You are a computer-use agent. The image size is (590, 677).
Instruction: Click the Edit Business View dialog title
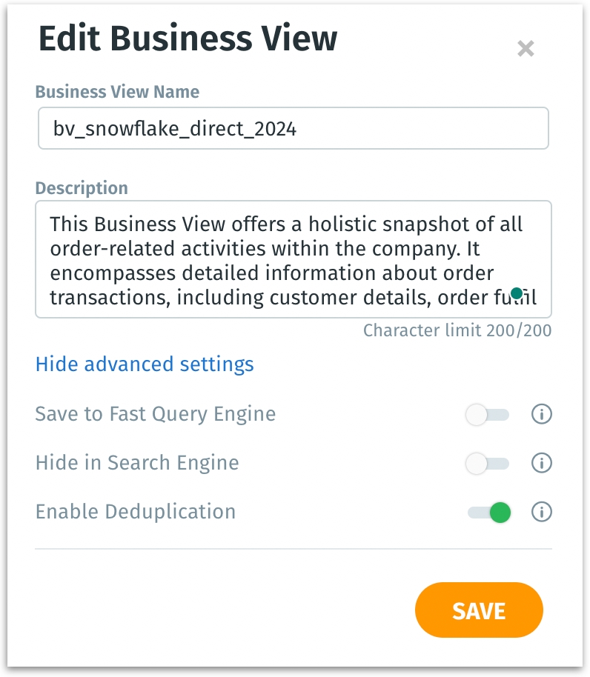[188, 38]
